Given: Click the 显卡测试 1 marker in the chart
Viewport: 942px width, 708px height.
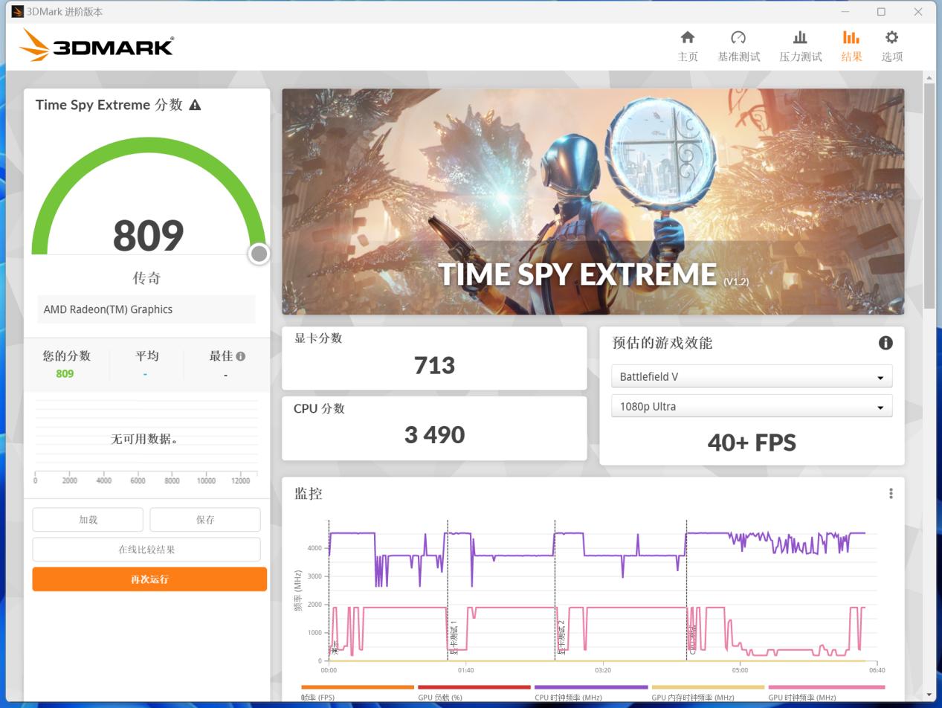Looking at the screenshot, I should click(x=454, y=638).
